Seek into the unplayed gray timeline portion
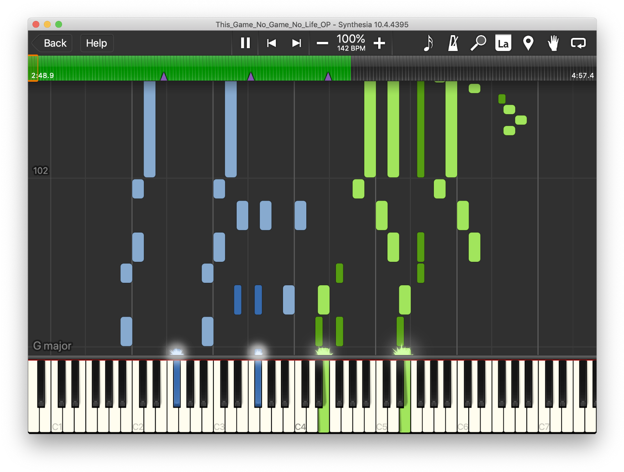 tap(473, 68)
